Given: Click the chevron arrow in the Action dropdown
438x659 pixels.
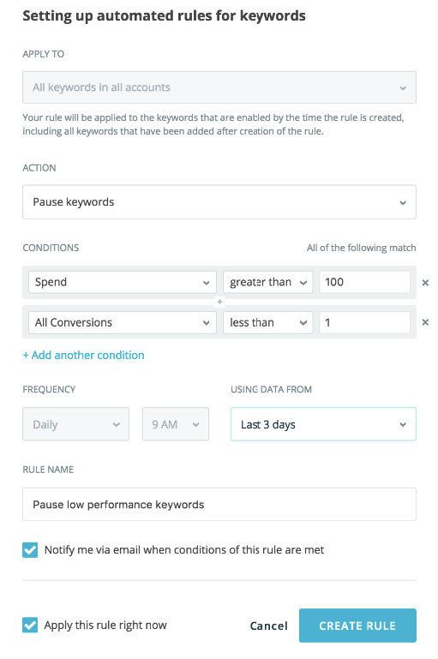Looking at the screenshot, I should tap(403, 202).
